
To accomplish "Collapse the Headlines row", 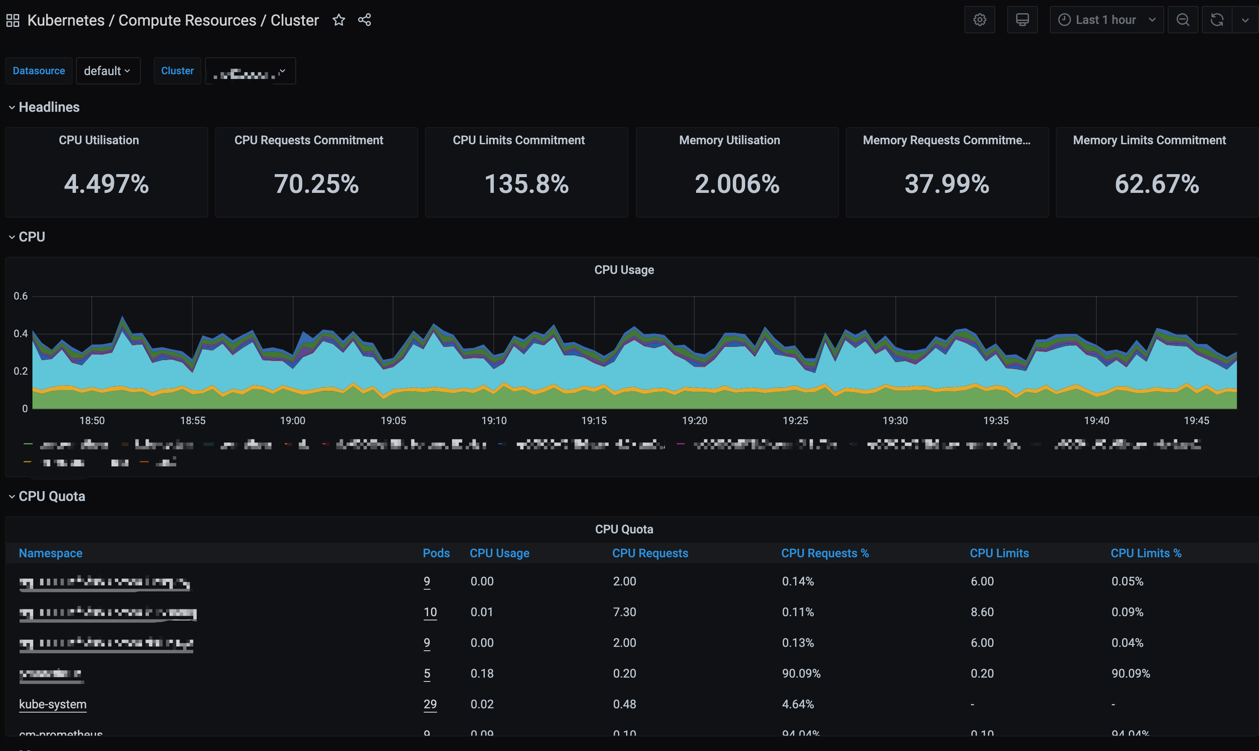I will 49,107.
